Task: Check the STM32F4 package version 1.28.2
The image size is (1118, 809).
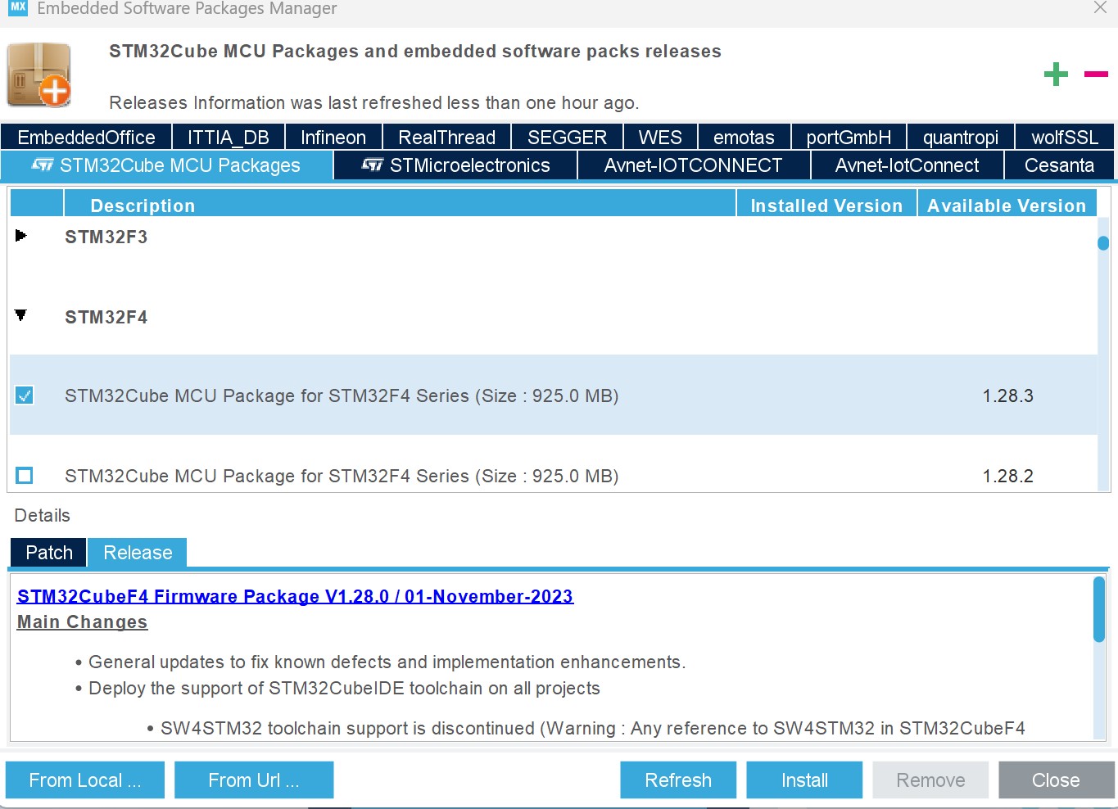Action: pos(25,476)
